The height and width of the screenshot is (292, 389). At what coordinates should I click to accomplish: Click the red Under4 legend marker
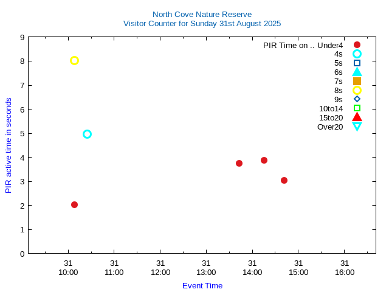(357, 45)
